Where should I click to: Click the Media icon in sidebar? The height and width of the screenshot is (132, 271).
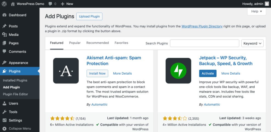4,35
